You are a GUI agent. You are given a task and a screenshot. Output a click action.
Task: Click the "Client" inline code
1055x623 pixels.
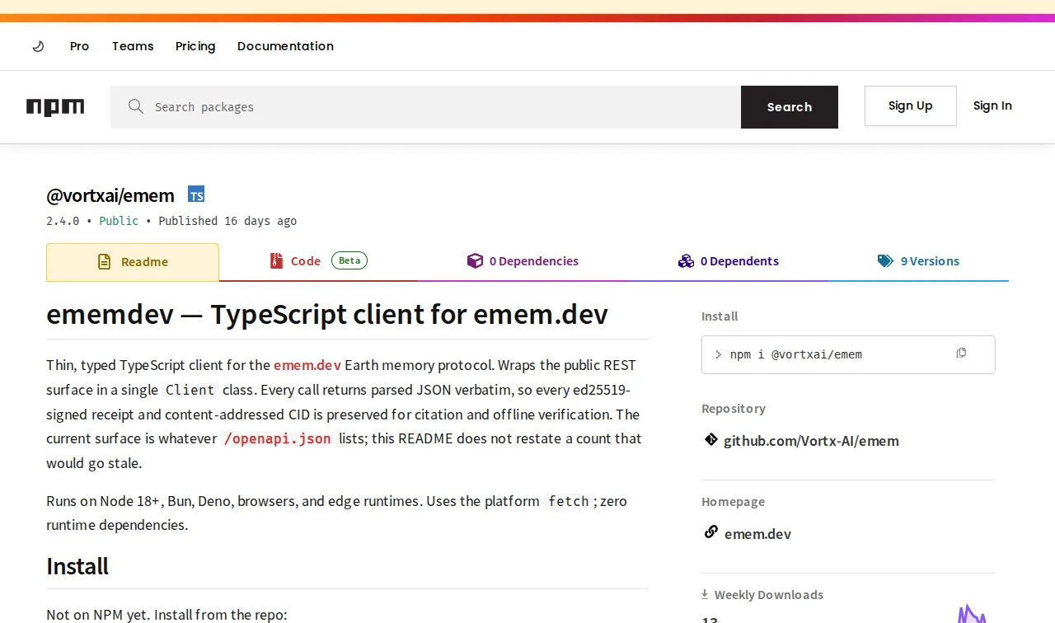point(190,390)
